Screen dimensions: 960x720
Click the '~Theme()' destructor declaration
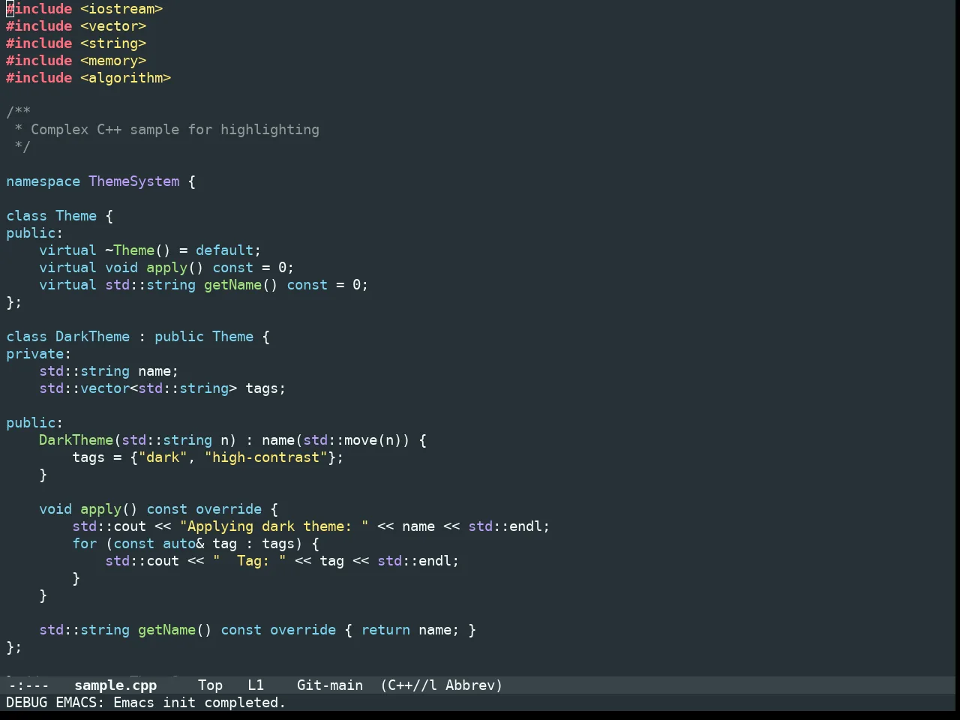pos(138,250)
